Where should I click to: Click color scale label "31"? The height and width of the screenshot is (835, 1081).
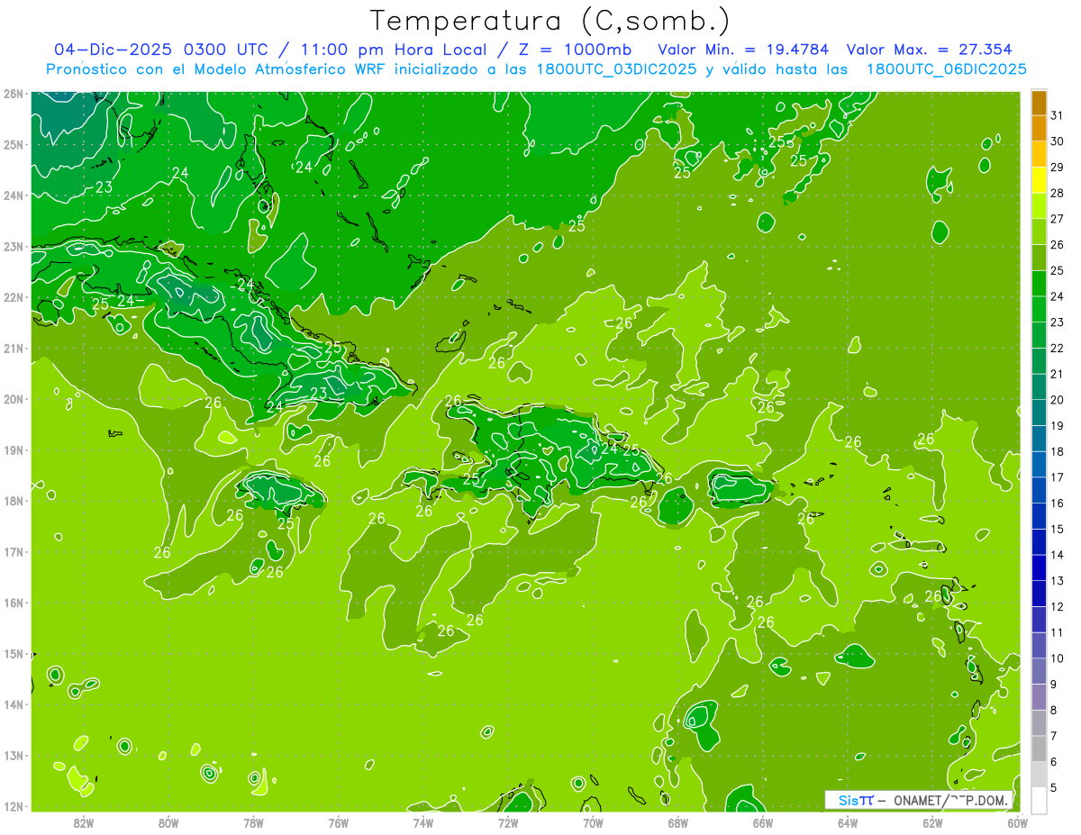[1057, 115]
